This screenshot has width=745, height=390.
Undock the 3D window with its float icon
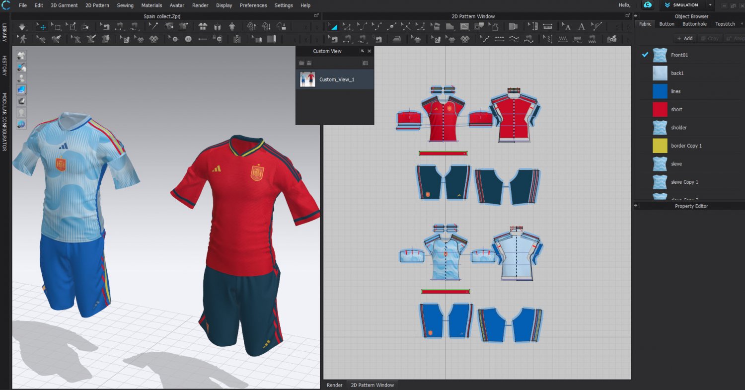tap(316, 16)
